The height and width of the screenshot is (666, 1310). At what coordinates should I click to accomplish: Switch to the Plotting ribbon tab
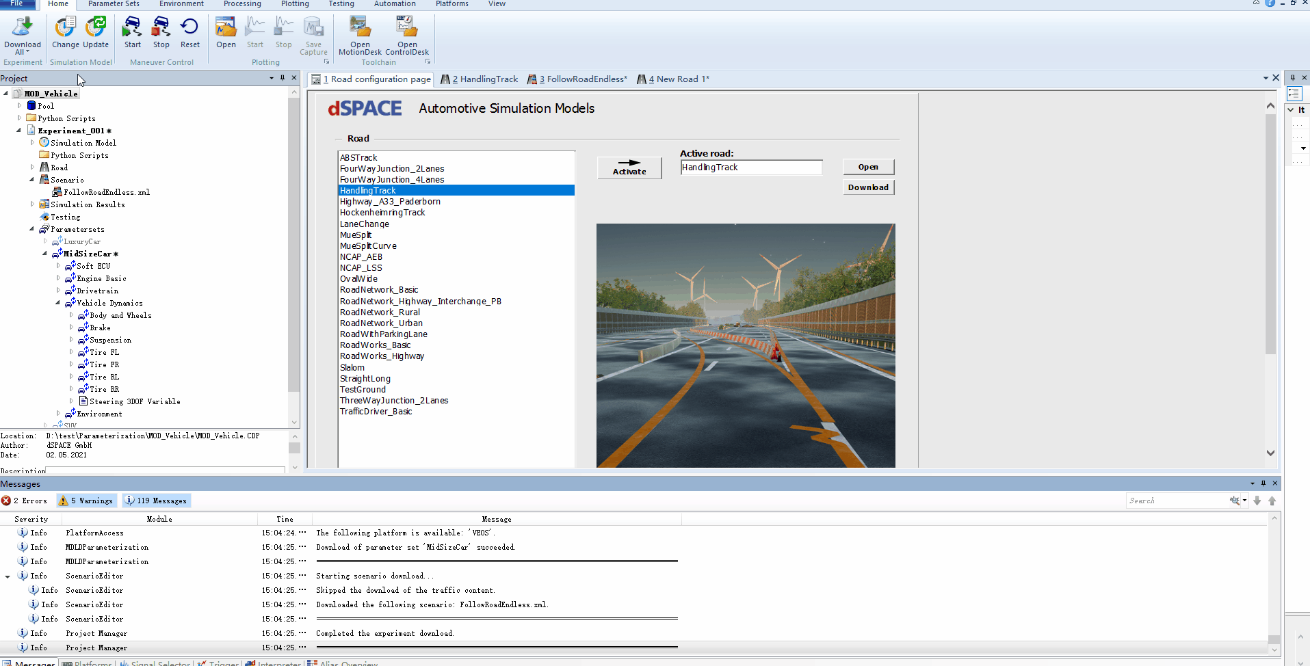[x=295, y=4]
